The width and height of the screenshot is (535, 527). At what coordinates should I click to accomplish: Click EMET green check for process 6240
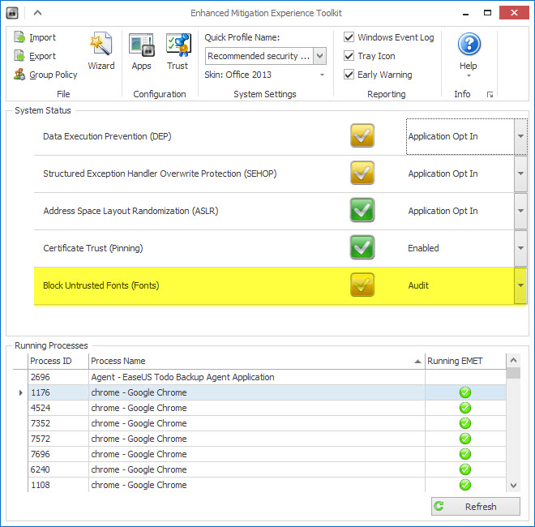(x=465, y=469)
